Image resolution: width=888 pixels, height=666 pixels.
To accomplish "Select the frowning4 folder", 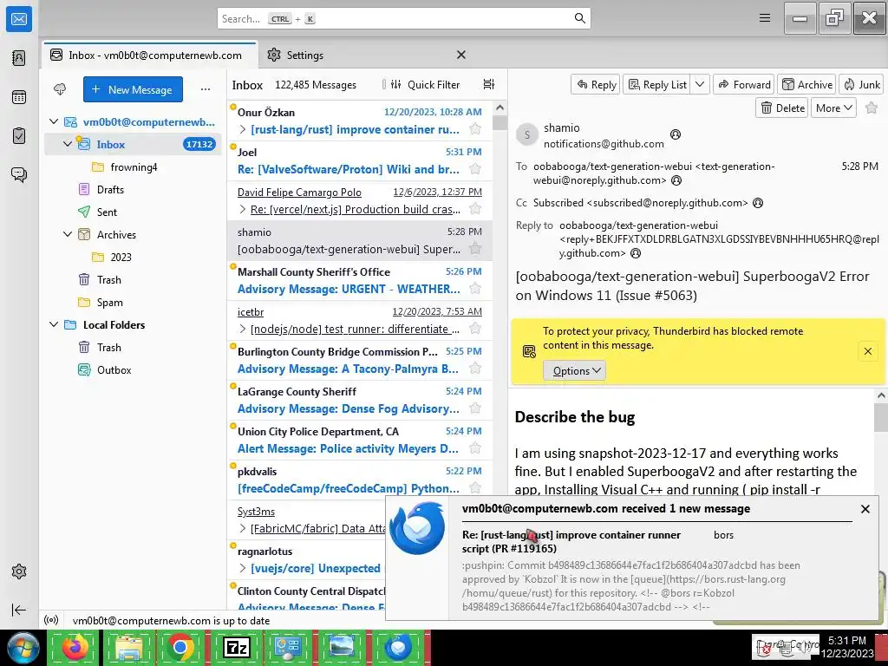I will pyautogui.click(x=134, y=167).
